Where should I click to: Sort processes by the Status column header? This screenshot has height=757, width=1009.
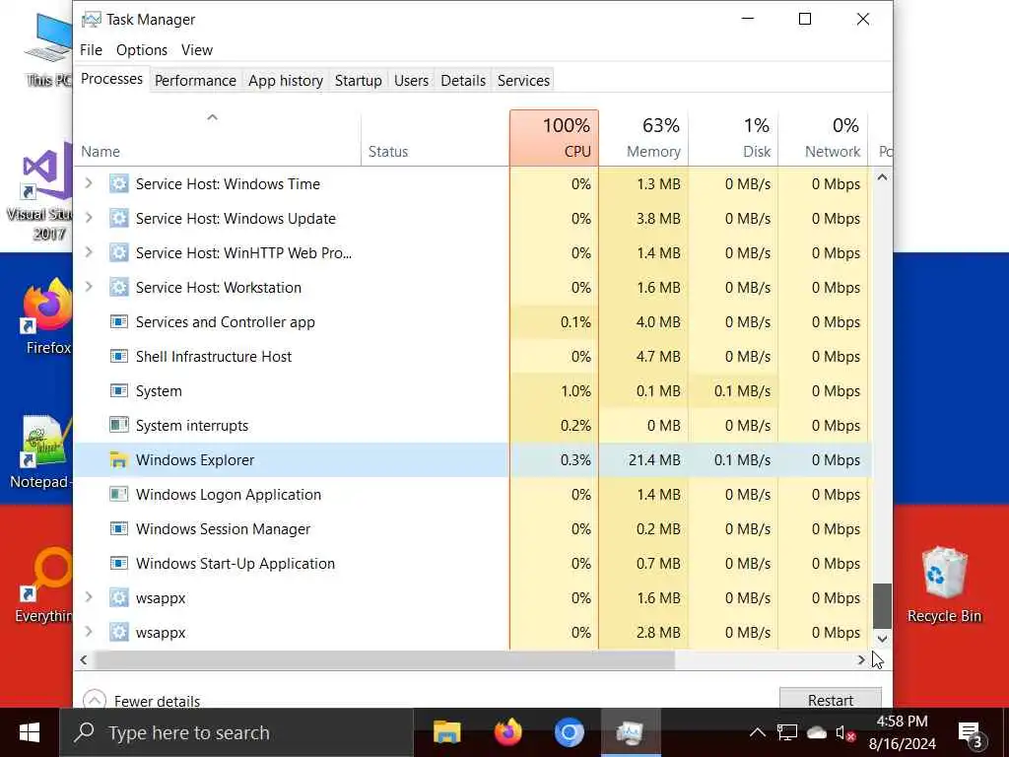435,138
